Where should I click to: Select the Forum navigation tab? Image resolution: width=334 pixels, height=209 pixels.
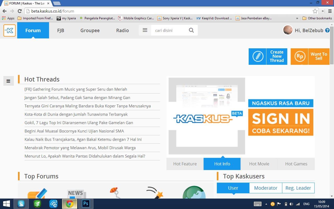[33, 30]
